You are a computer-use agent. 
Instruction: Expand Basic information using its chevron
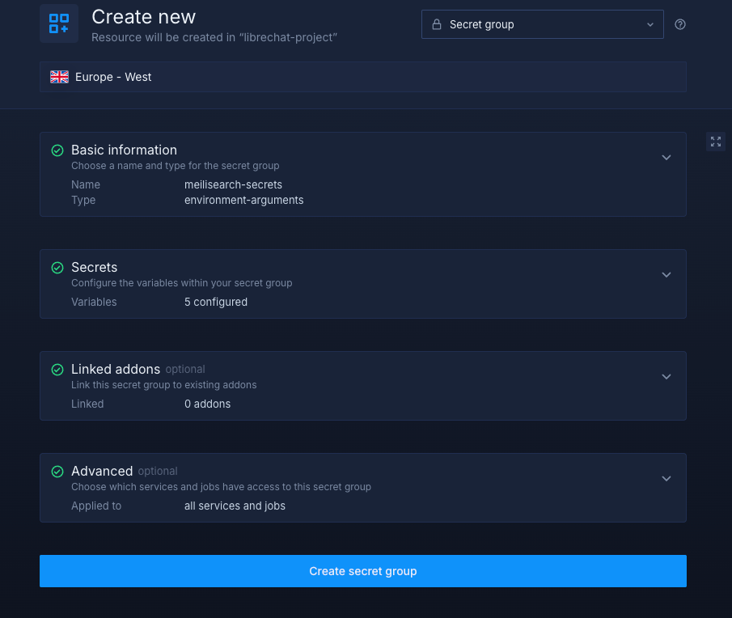coord(666,158)
